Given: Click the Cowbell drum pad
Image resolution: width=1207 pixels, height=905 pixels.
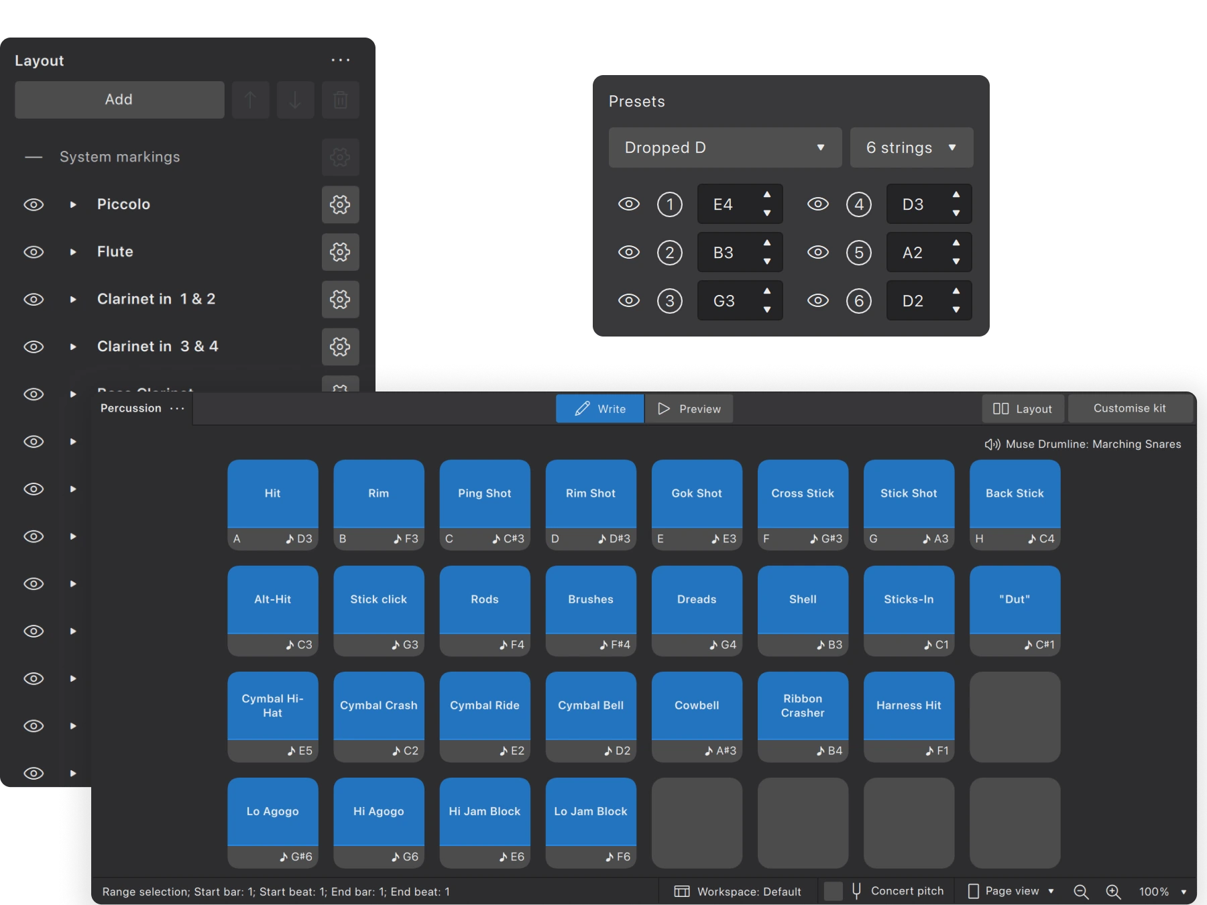Looking at the screenshot, I should click(696, 705).
